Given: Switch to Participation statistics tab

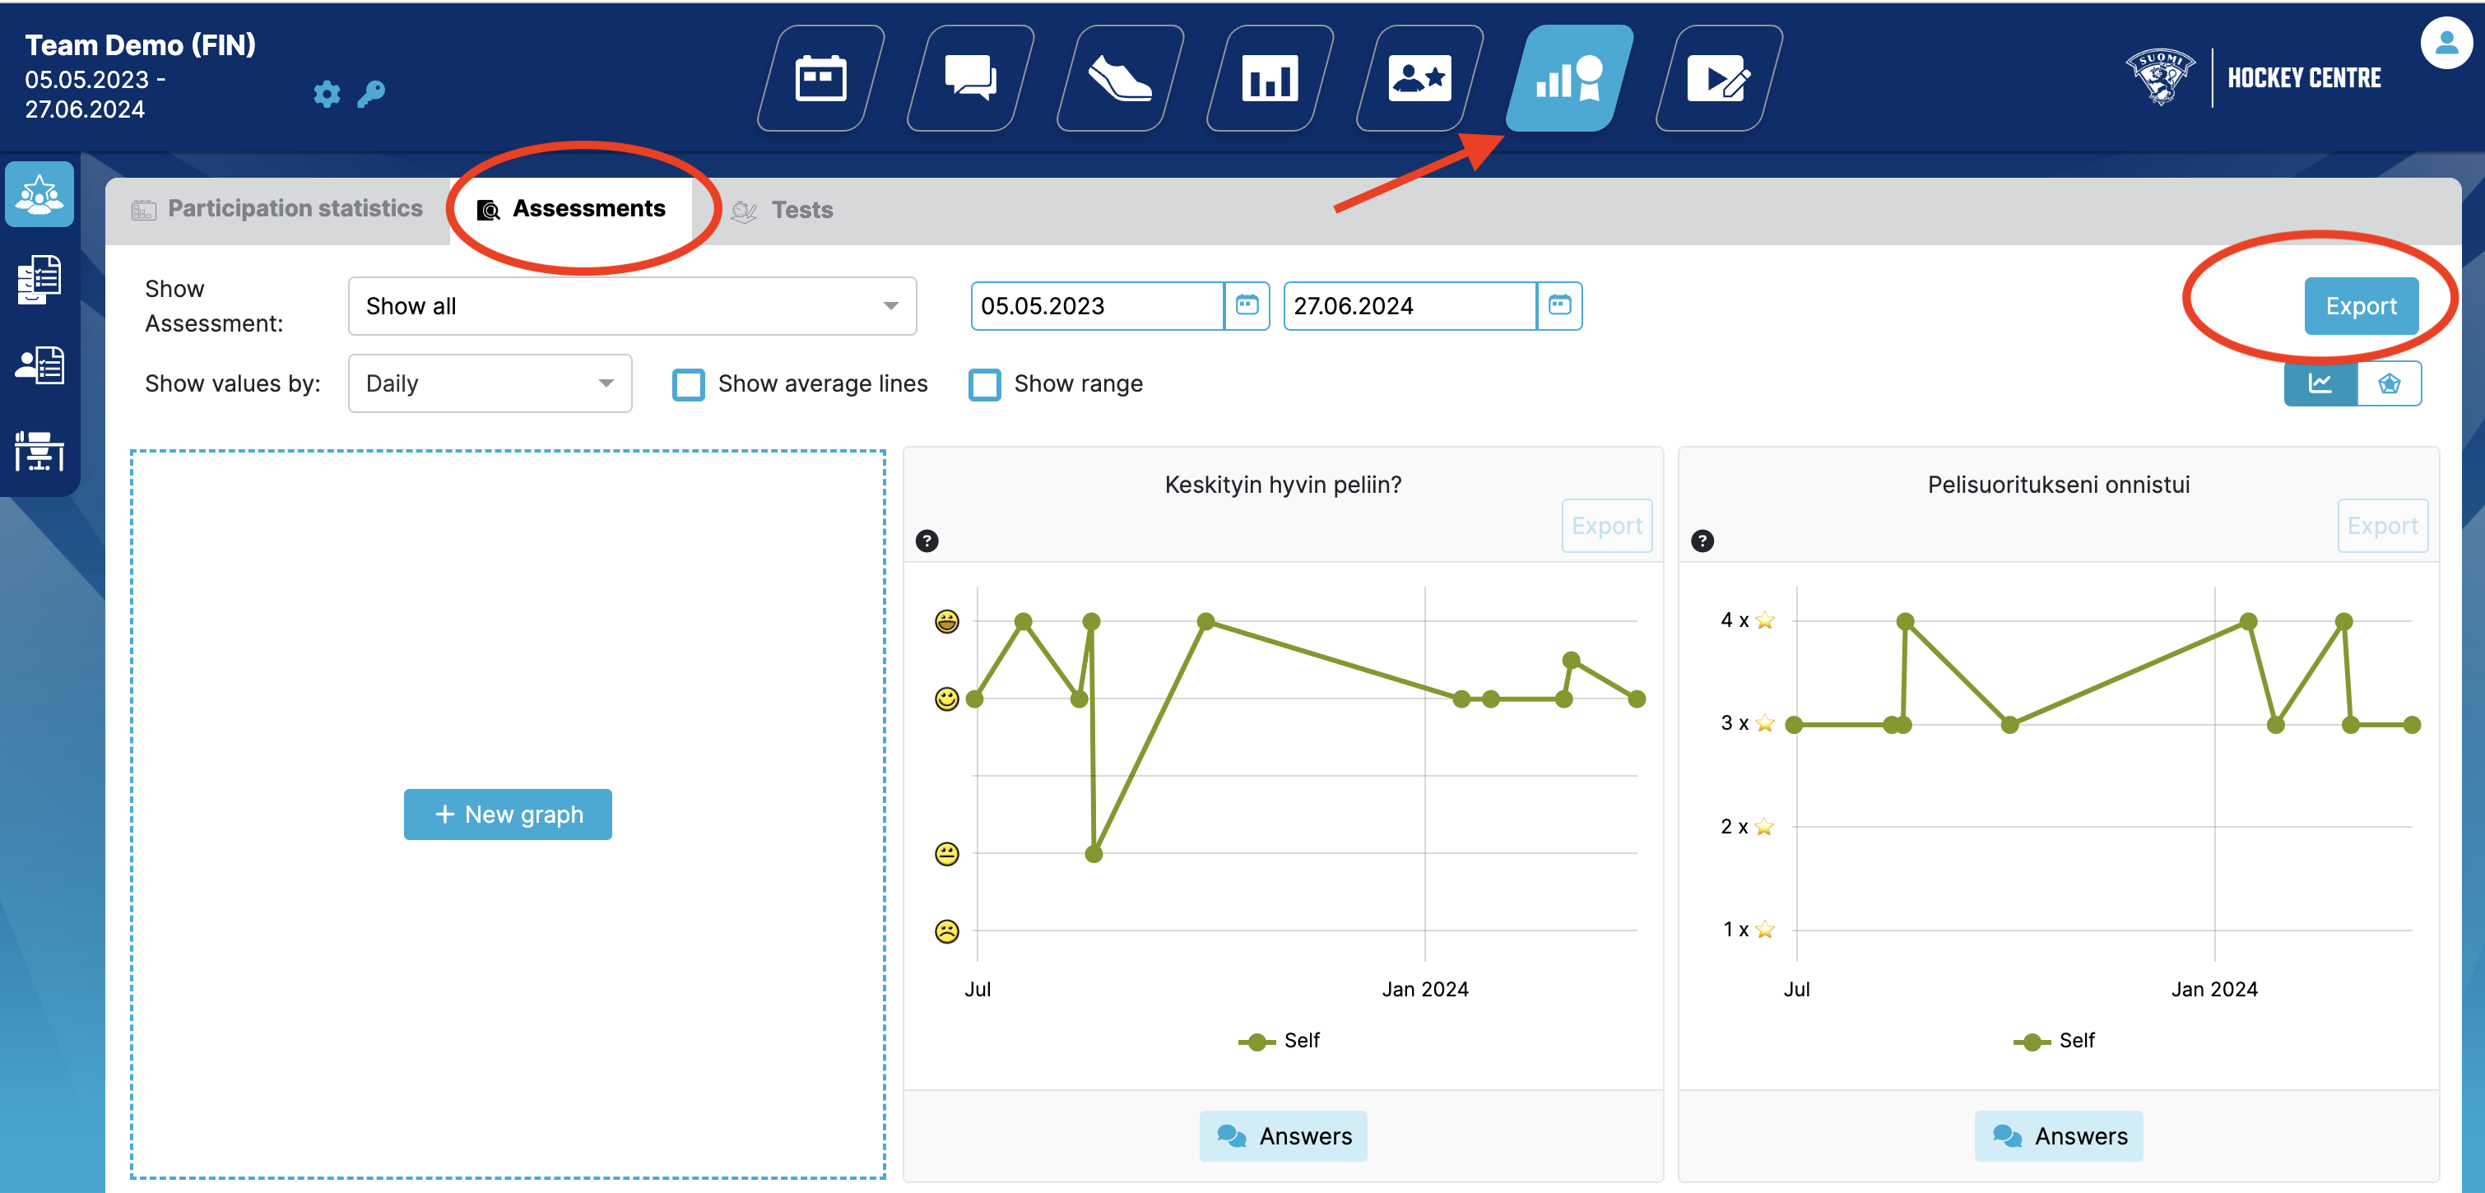Looking at the screenshot, I should tap(278, 209).
